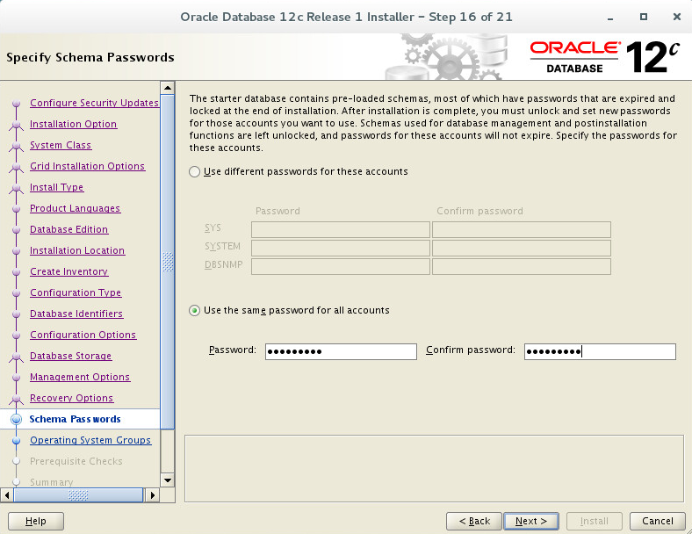The width and height of the screenshot is (692, 534).
Task: Click Schema Passwords step bullet icon
Action: (17, 419)
